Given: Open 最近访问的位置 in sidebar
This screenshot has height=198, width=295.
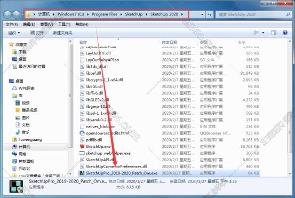Looking at the screenshot, I should 29,66.
